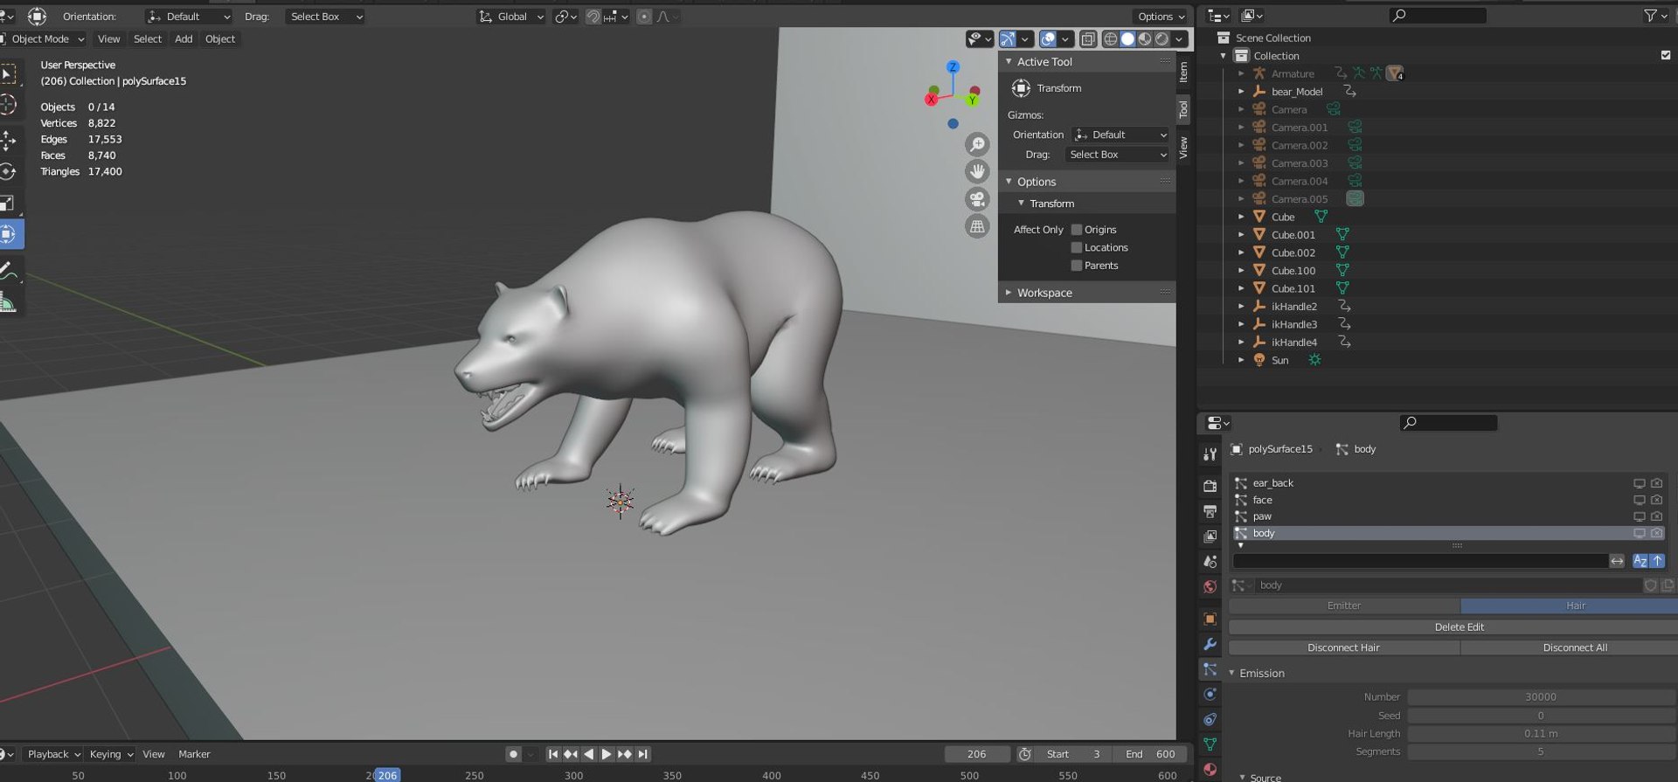Open the Add menu in viewport header
The image size is (1678, 782).
tap(184, 39)
